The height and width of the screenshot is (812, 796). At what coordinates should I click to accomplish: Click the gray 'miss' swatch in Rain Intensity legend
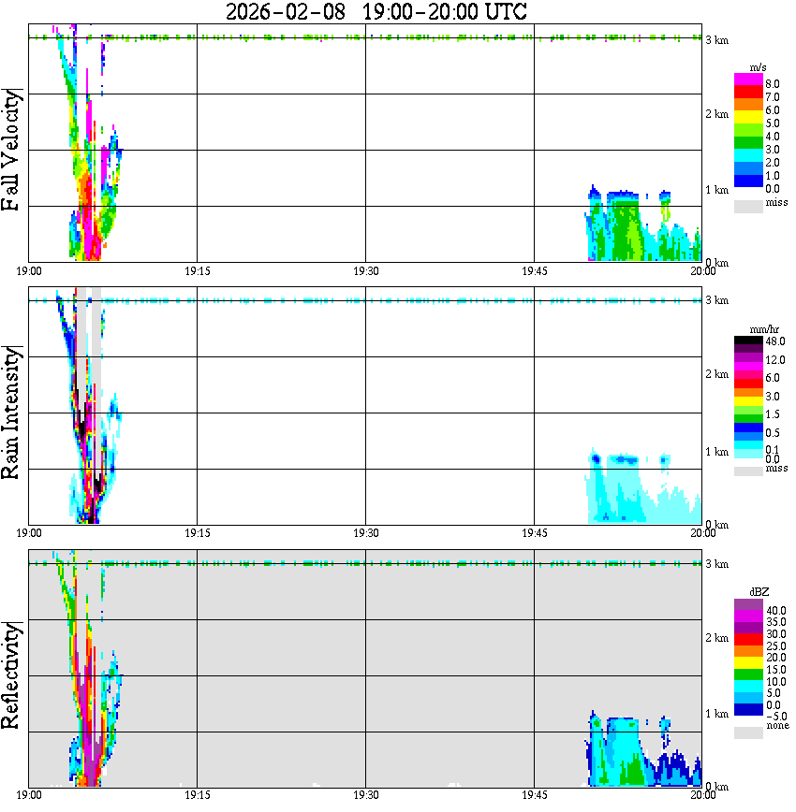tap(748, 471)
